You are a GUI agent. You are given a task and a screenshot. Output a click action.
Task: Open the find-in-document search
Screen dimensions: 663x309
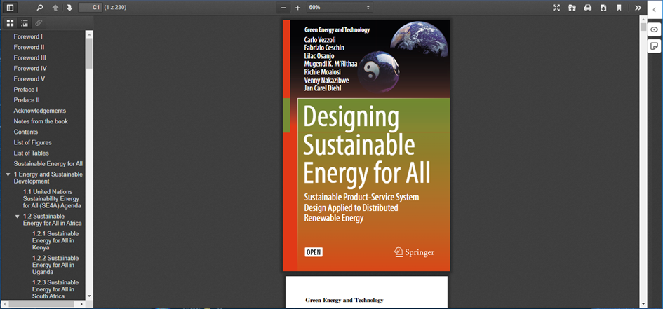[40, 8]
